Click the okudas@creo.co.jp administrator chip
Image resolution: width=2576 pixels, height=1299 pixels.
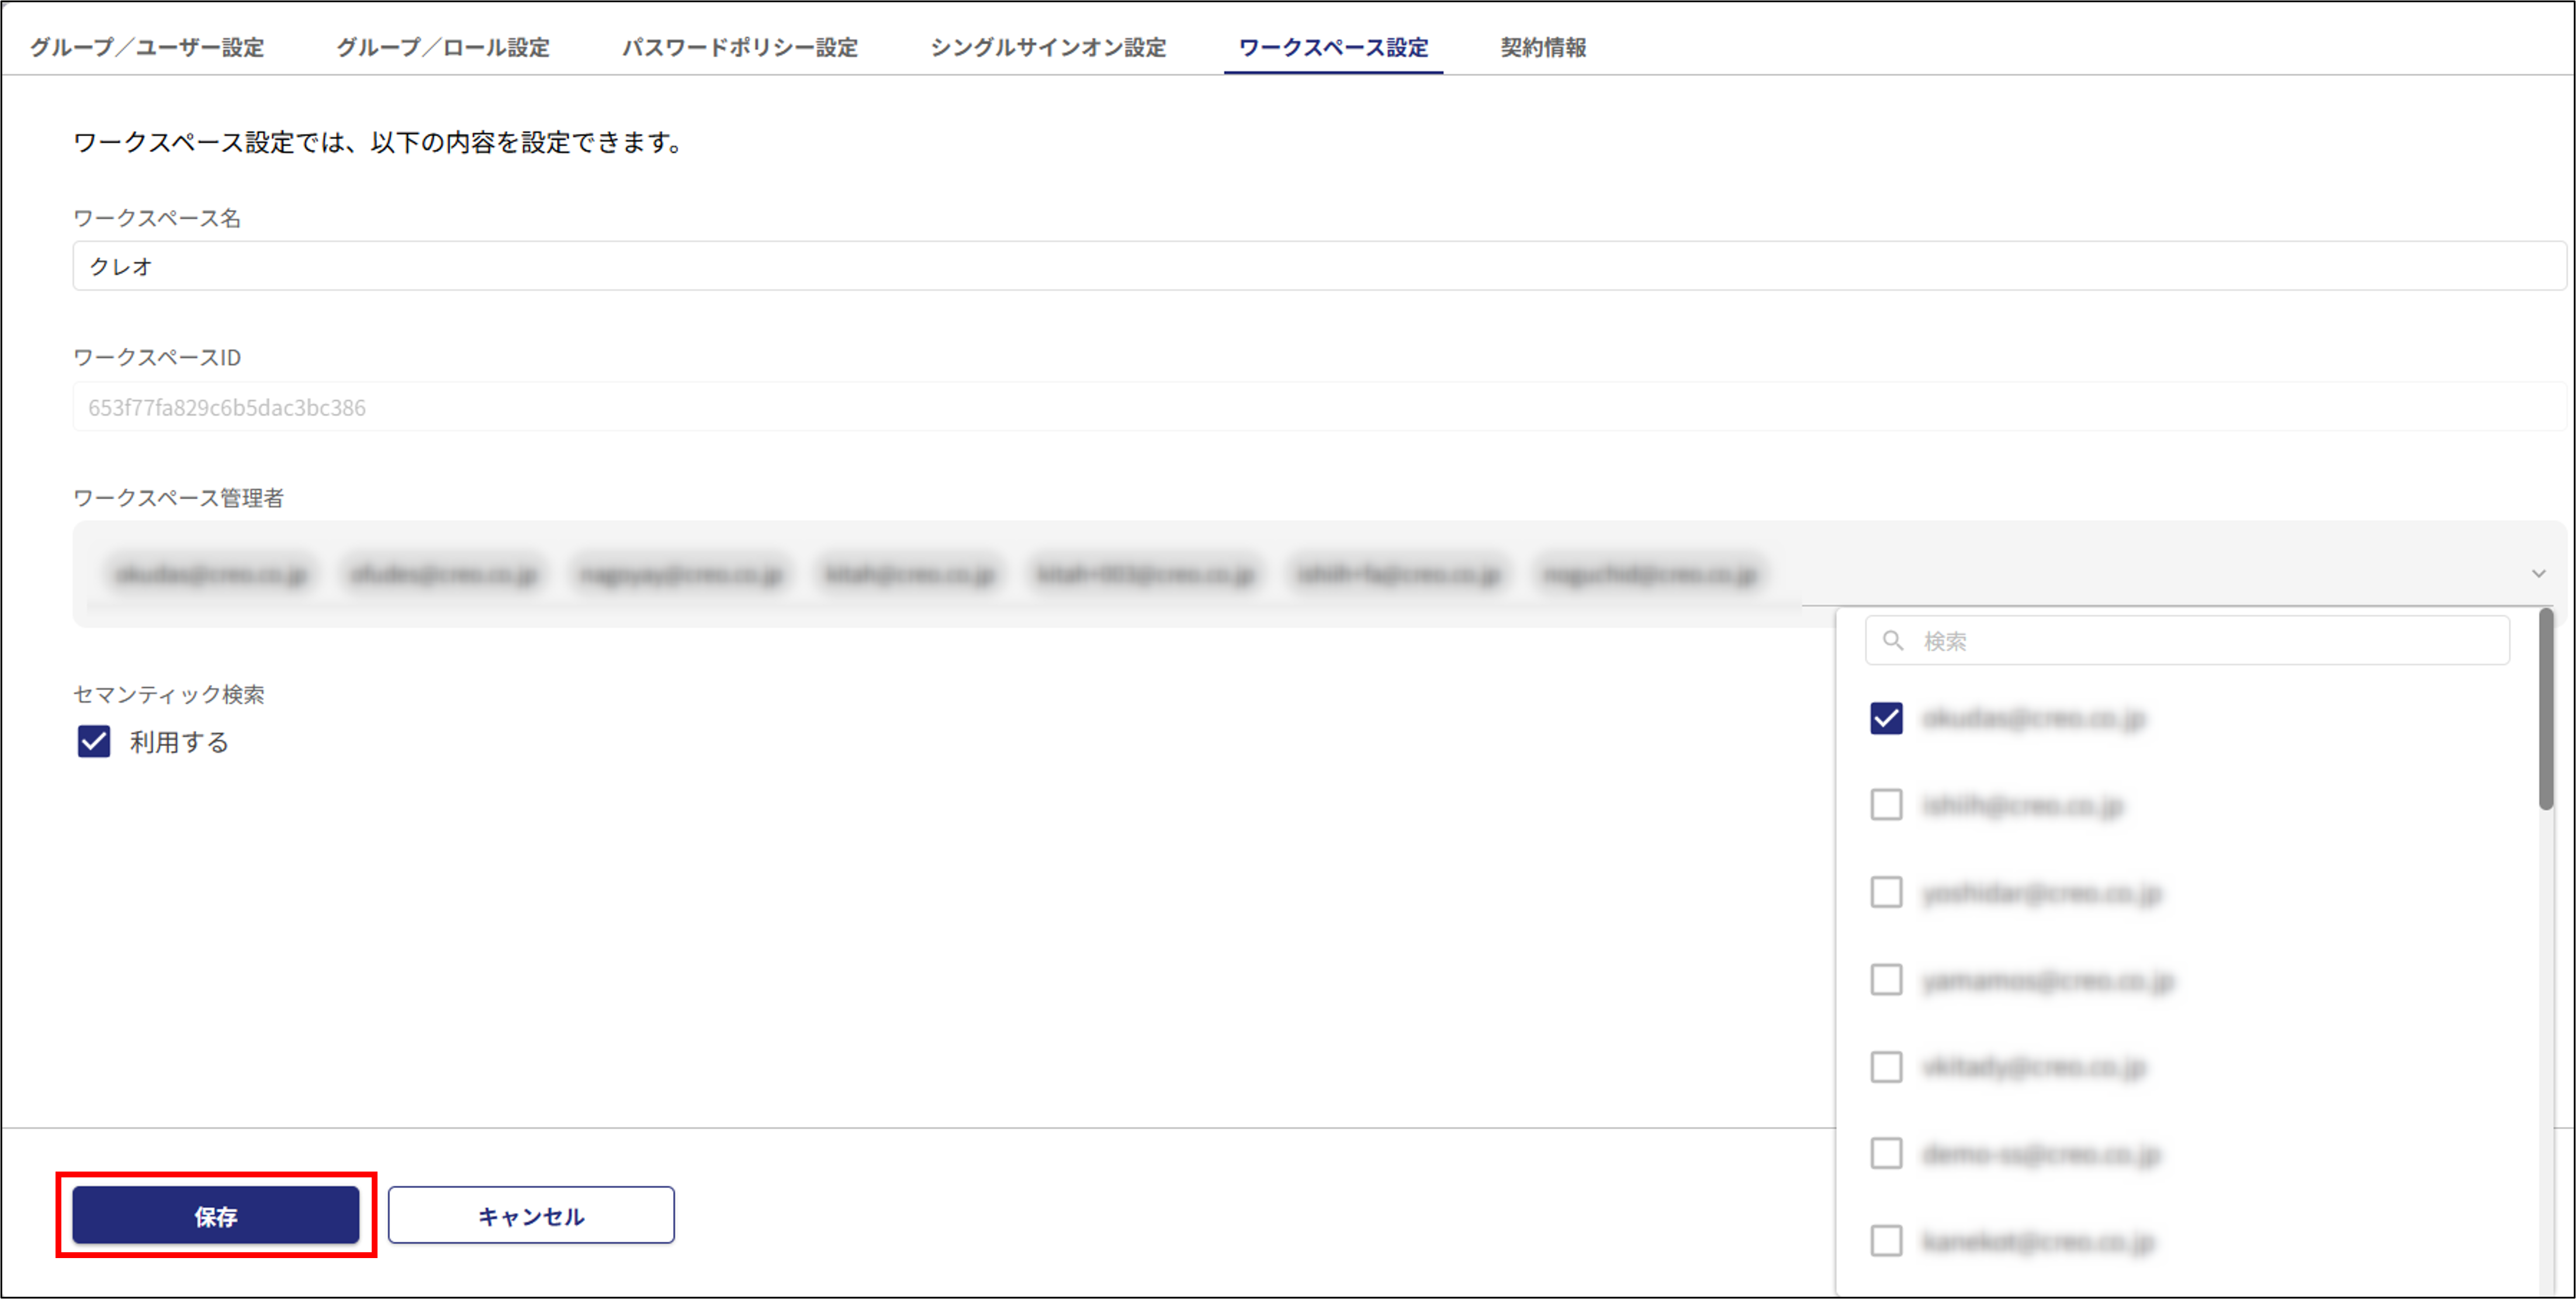[211, 574]
